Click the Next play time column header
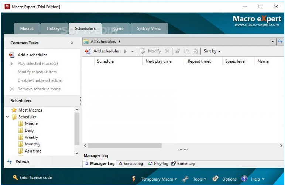 coord(158,61)
